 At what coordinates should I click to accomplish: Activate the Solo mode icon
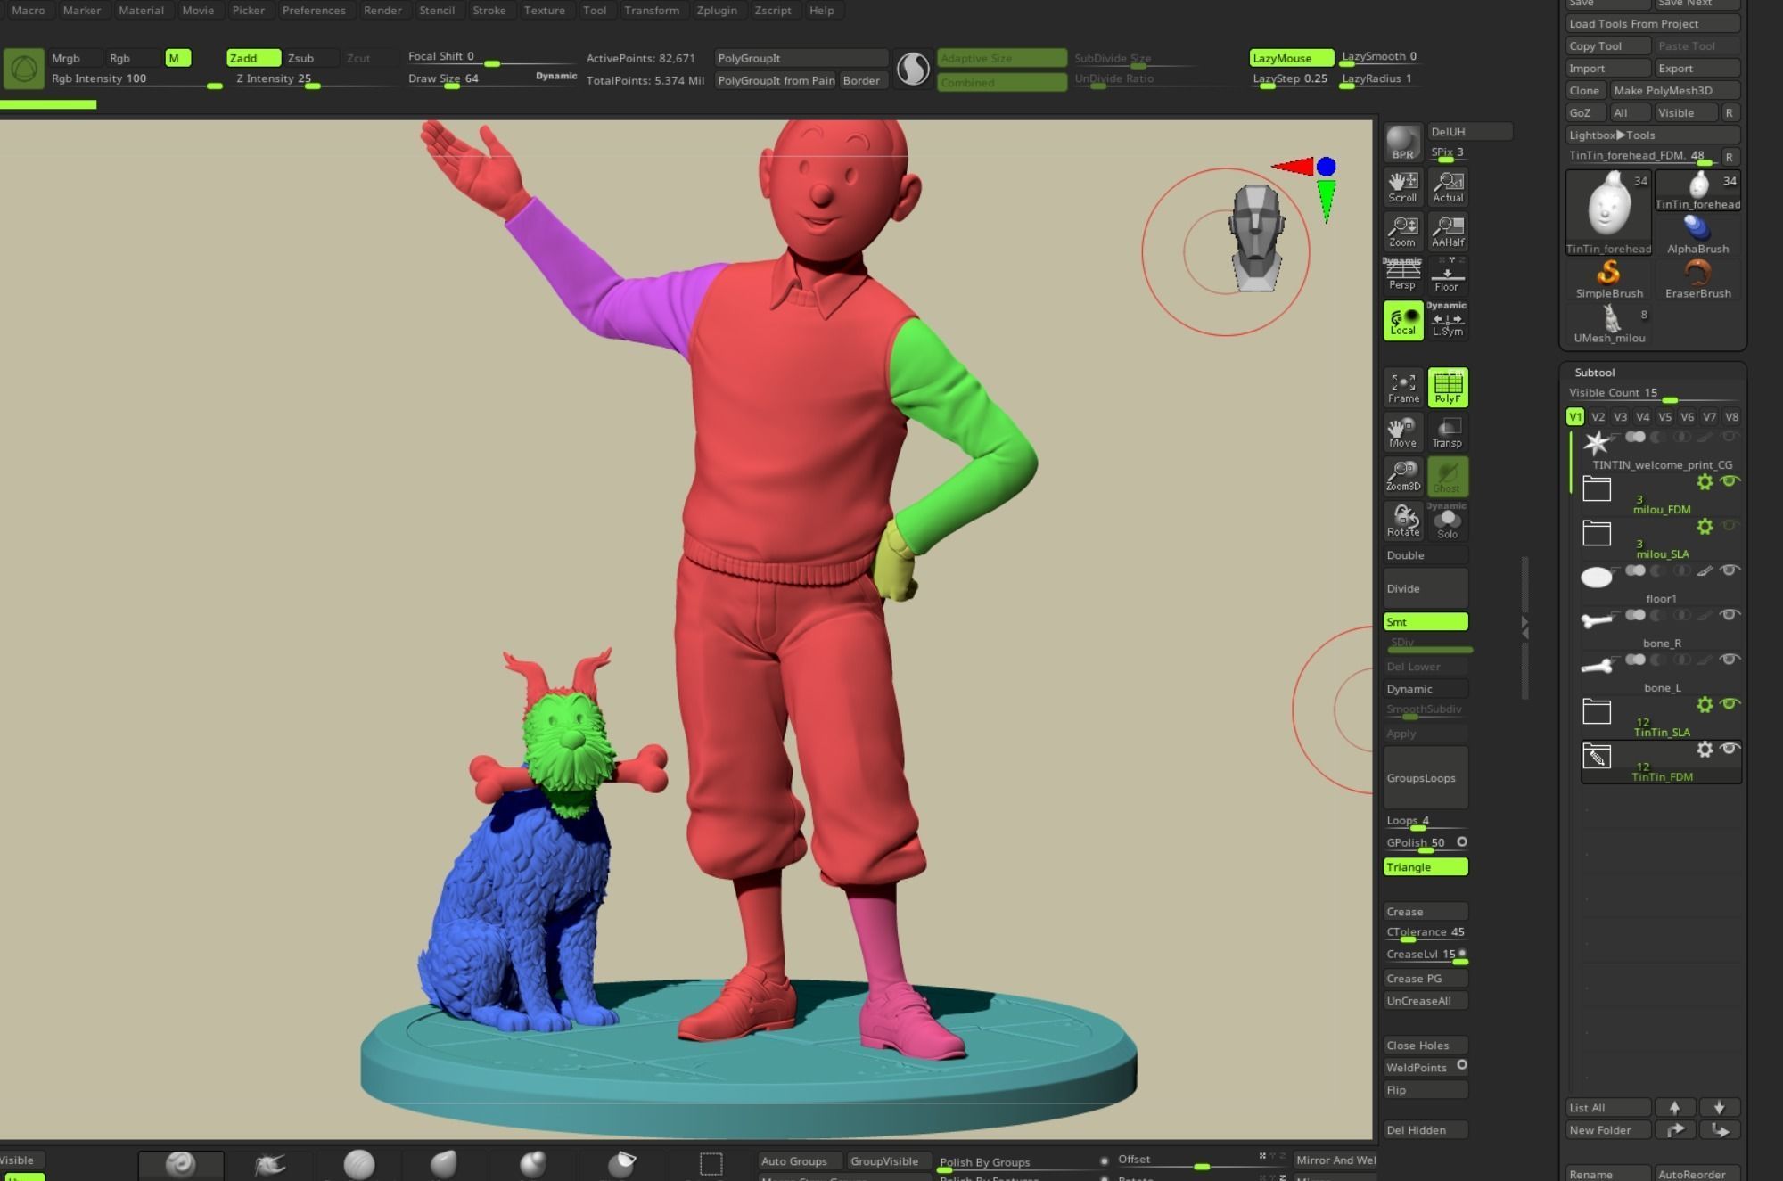coord(1447,519)
